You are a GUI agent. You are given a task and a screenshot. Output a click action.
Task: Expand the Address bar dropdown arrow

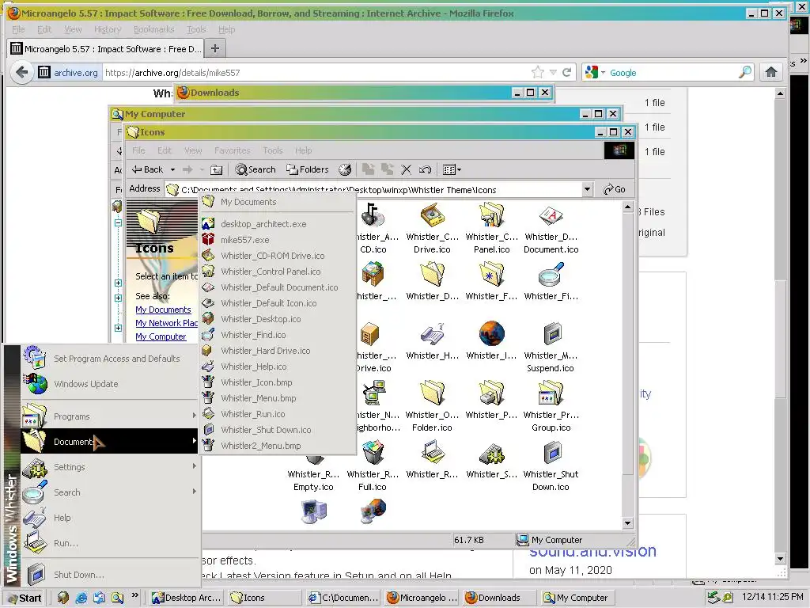pos(588,190)
